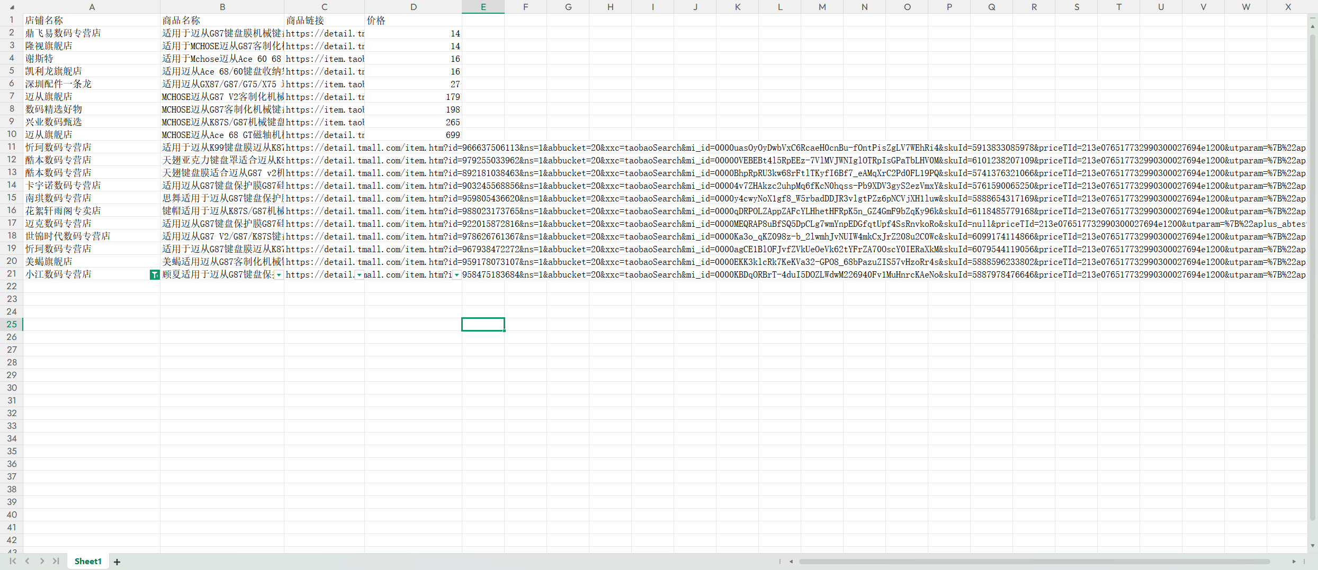Viewport: 1318px width, 570px height.
Task: Open the filter dropdown in cell B21
Action: 279,274
